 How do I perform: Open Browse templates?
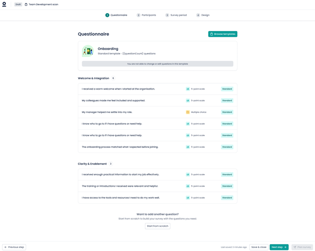tap(222, 34)
